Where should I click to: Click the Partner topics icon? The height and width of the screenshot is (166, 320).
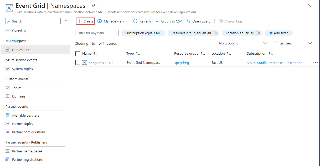coord(8,124)
